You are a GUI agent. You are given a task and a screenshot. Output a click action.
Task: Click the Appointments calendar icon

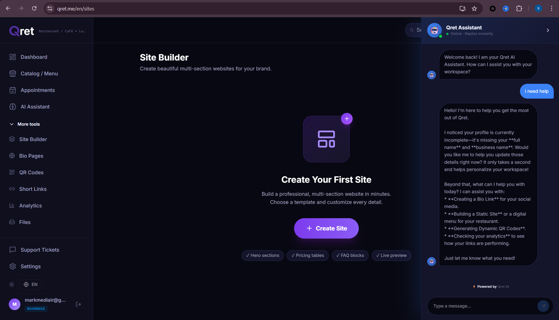(x=13, y=90)
